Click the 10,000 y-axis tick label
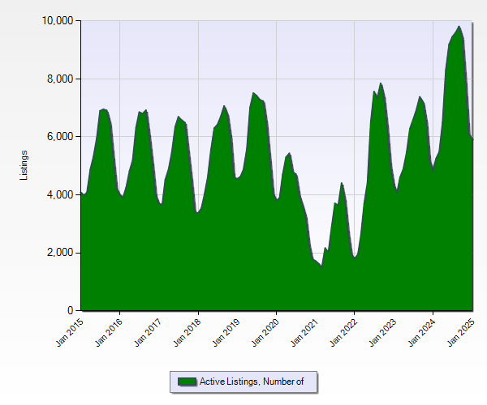Image resolution: width=487 pixels, height=405 pixels. click(x=57, y=20)
